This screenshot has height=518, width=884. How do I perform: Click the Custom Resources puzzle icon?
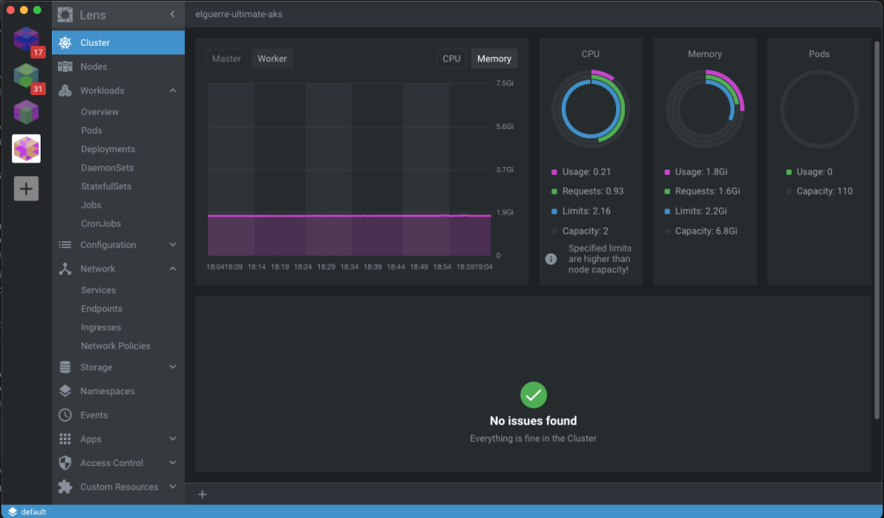click(x=65, y=487)
